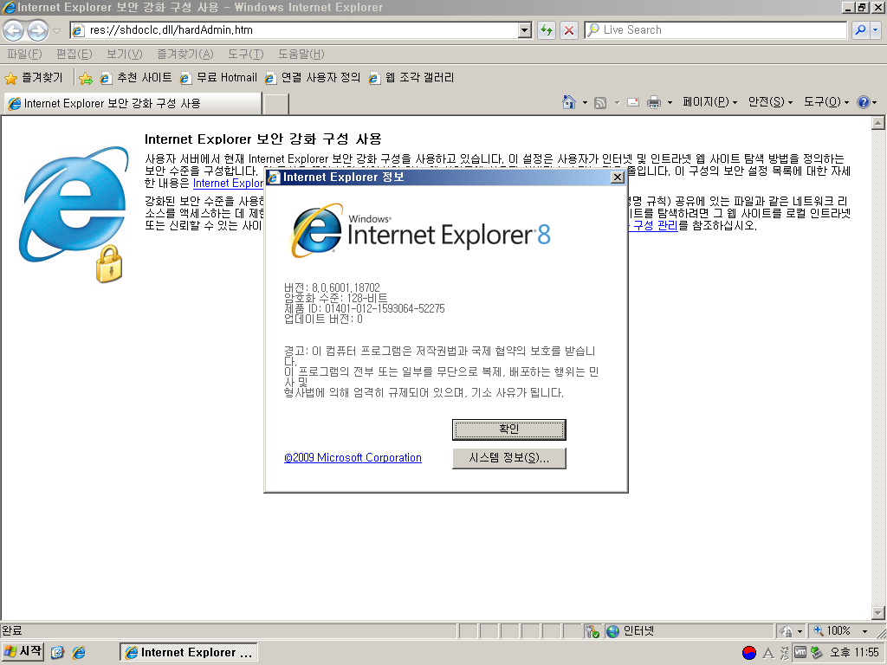Click the Back navigation arrow
The width and height of the screenshot is (887, 665).
tap(14, 30)
